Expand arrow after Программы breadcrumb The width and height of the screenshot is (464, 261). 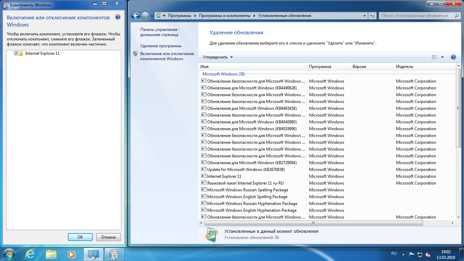click(195, 16)
